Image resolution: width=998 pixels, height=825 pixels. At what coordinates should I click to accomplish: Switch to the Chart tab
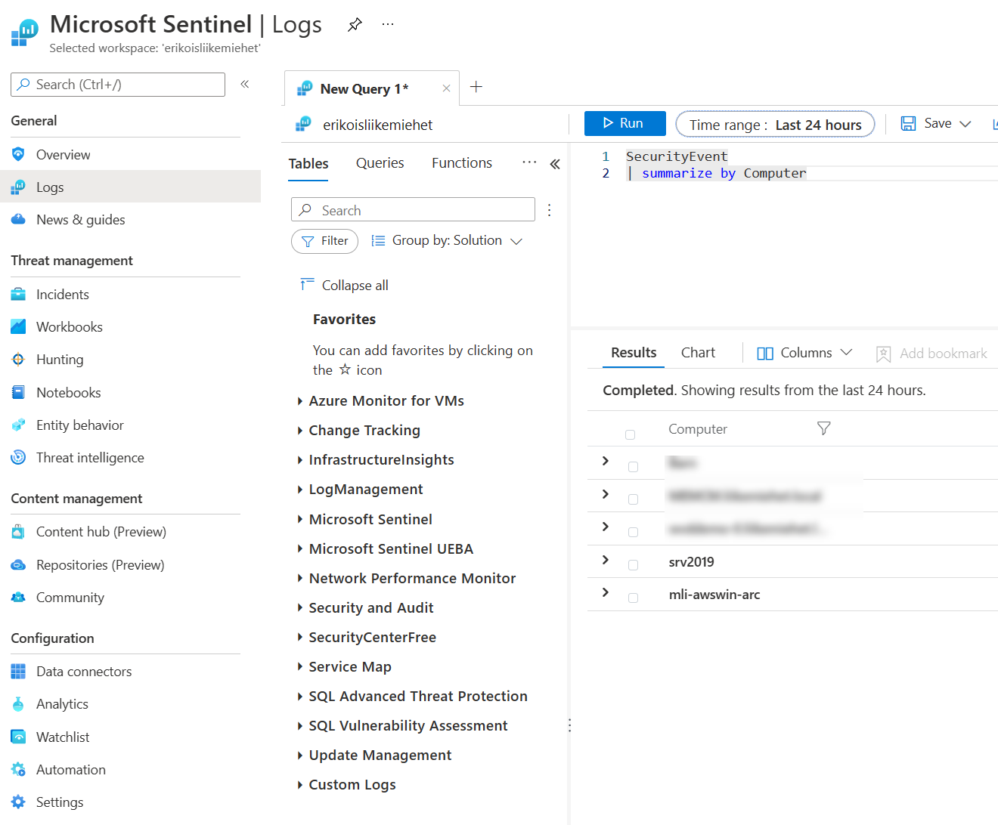(697, 352)
